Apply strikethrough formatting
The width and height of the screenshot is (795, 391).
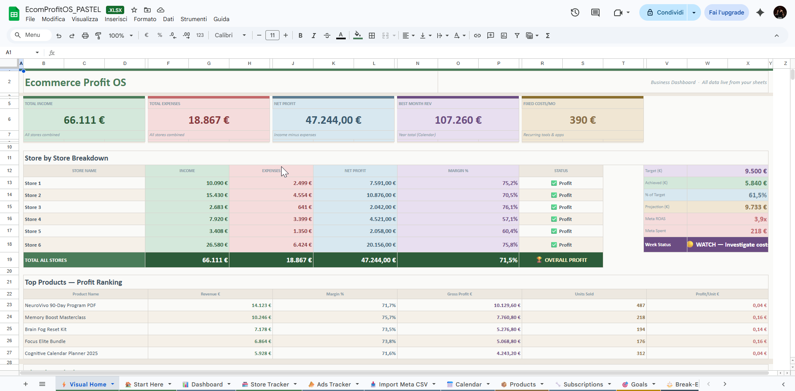pos(327,36)
